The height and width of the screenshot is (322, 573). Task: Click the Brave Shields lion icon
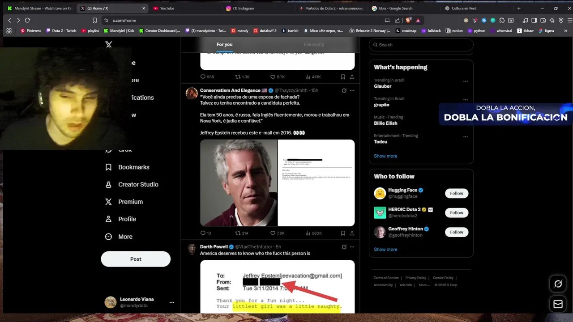pos(408,20)
